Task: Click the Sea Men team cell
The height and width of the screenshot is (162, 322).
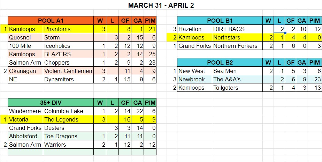Action: coord(237,71)
